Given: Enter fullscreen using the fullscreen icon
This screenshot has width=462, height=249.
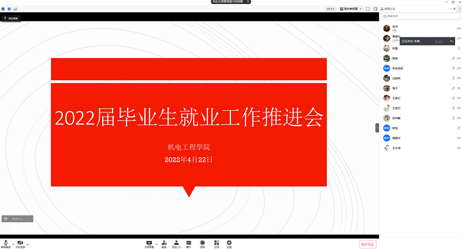Looking at the screenshot, I should click(x=368, y=9).
